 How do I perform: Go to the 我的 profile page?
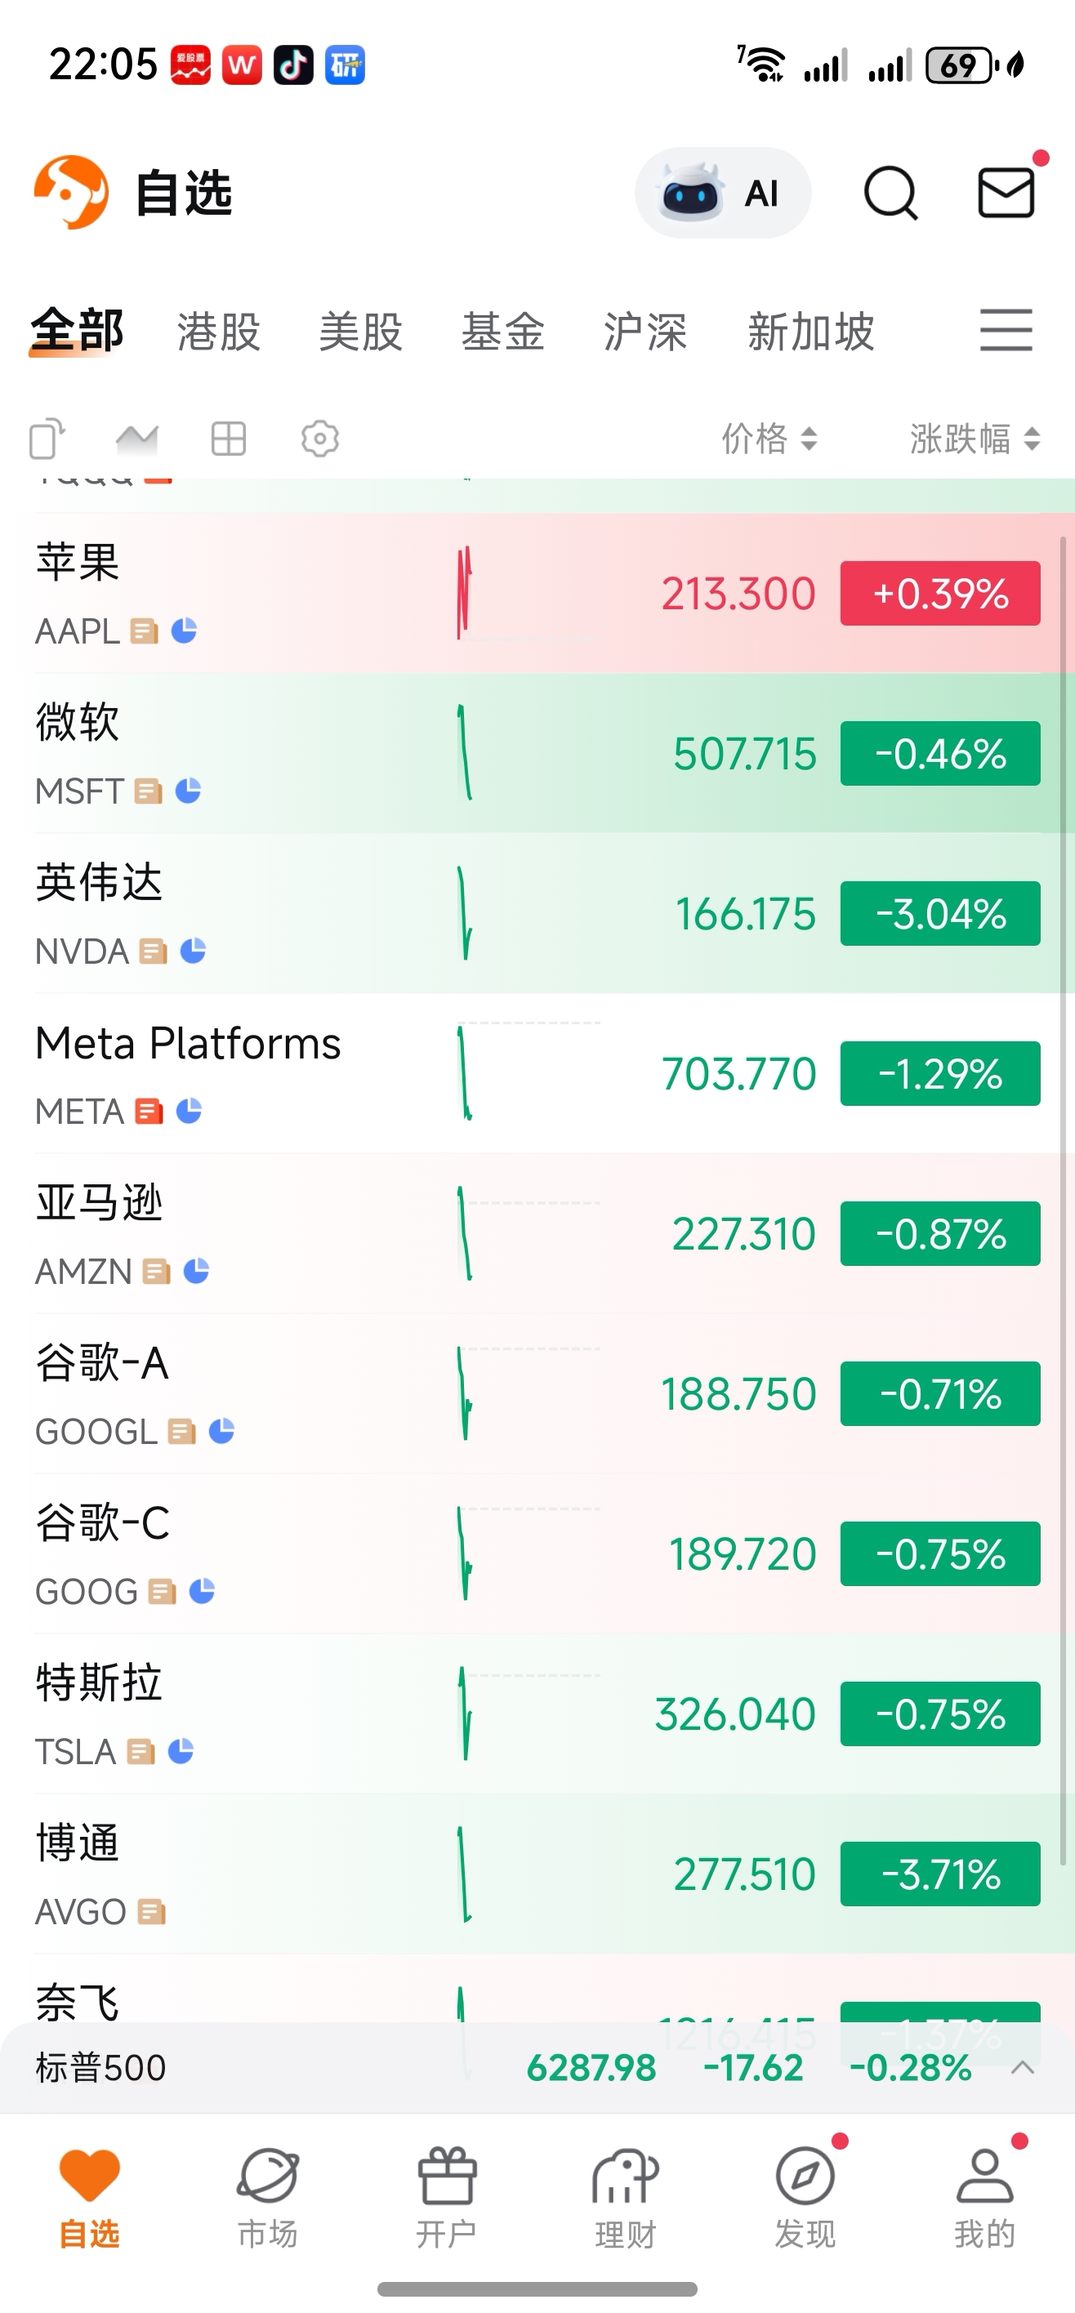[984, 2196]
